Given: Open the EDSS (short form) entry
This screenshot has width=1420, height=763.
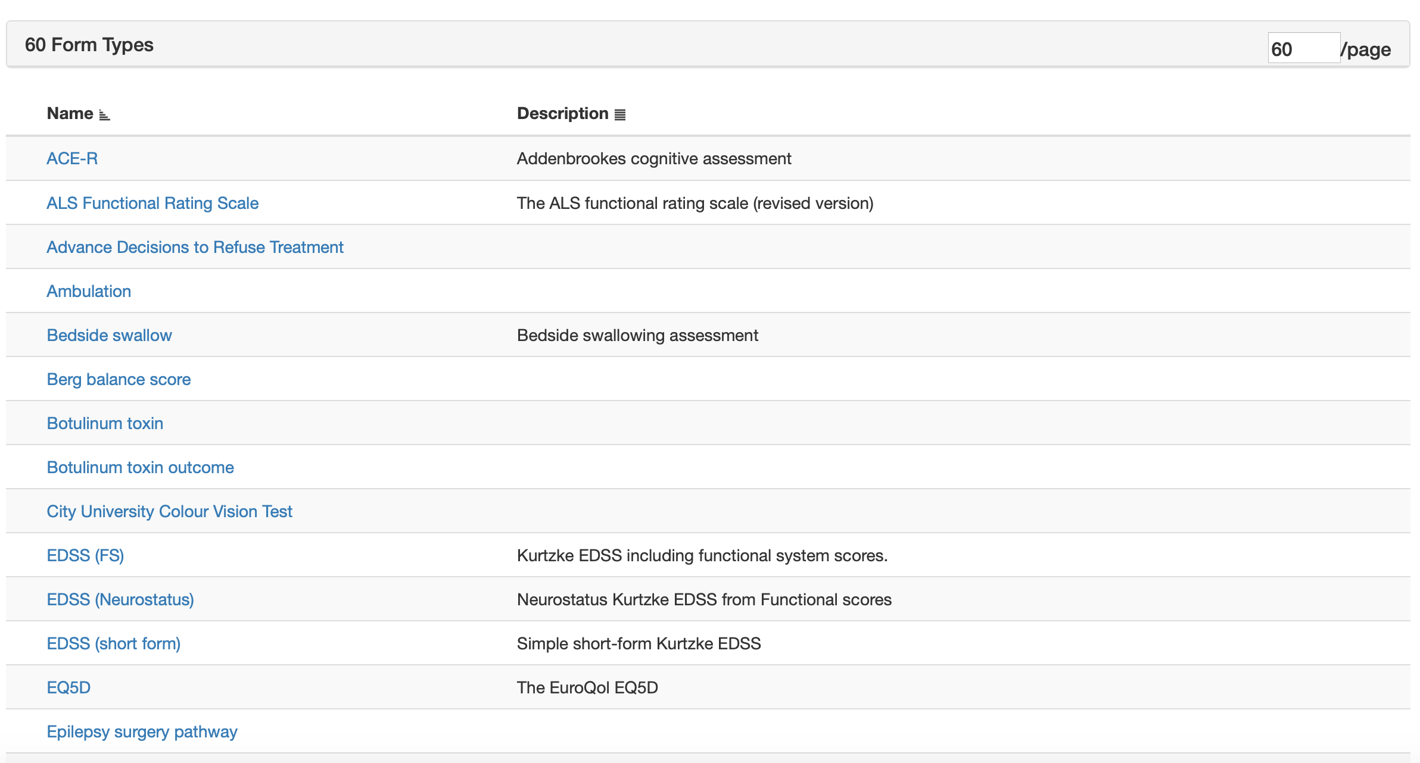Looking at the screenshot, I should 113,643.
